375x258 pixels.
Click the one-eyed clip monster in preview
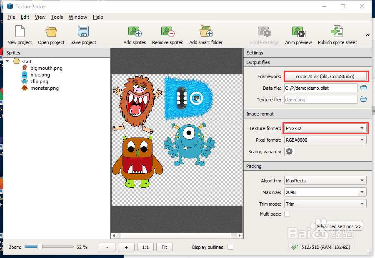pos(189,145)
